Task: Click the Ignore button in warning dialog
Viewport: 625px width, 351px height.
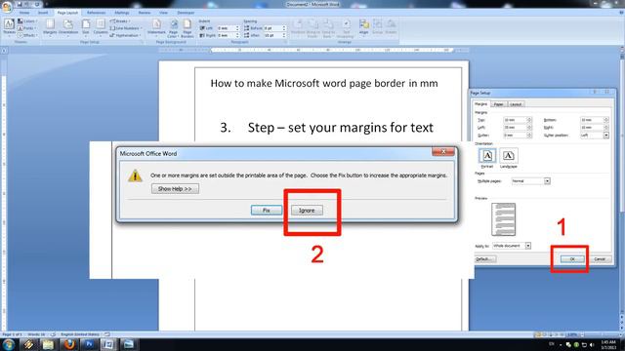Action: (307, 211)
